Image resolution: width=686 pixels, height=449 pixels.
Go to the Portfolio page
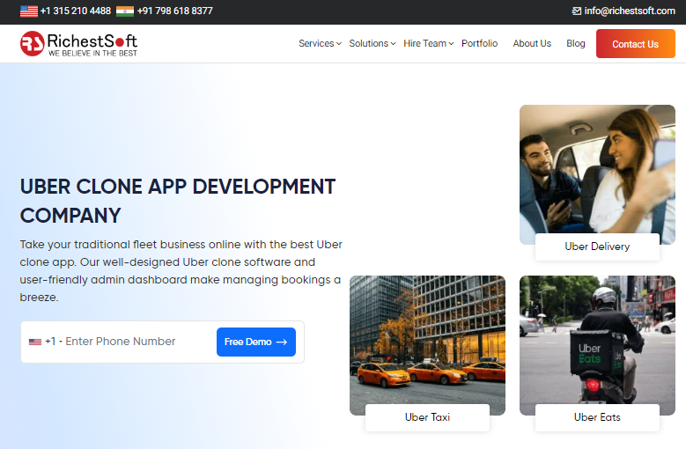(479, 43)
